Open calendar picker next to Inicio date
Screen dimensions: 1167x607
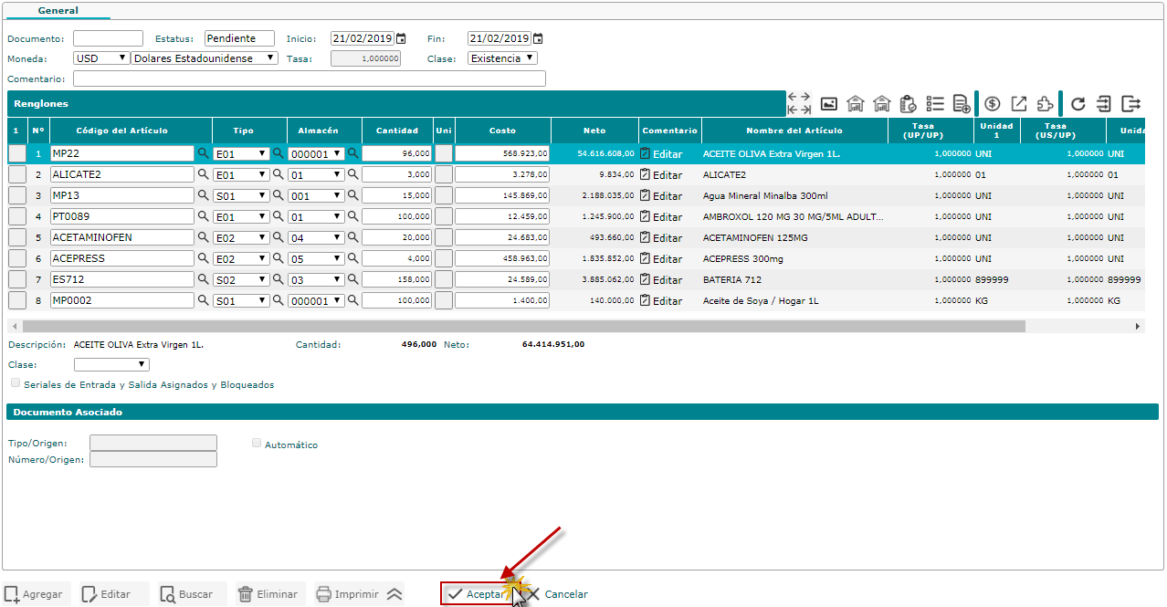pos(400,39)
